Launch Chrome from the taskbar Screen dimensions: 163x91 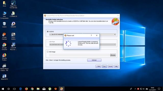tap(32, 89)
